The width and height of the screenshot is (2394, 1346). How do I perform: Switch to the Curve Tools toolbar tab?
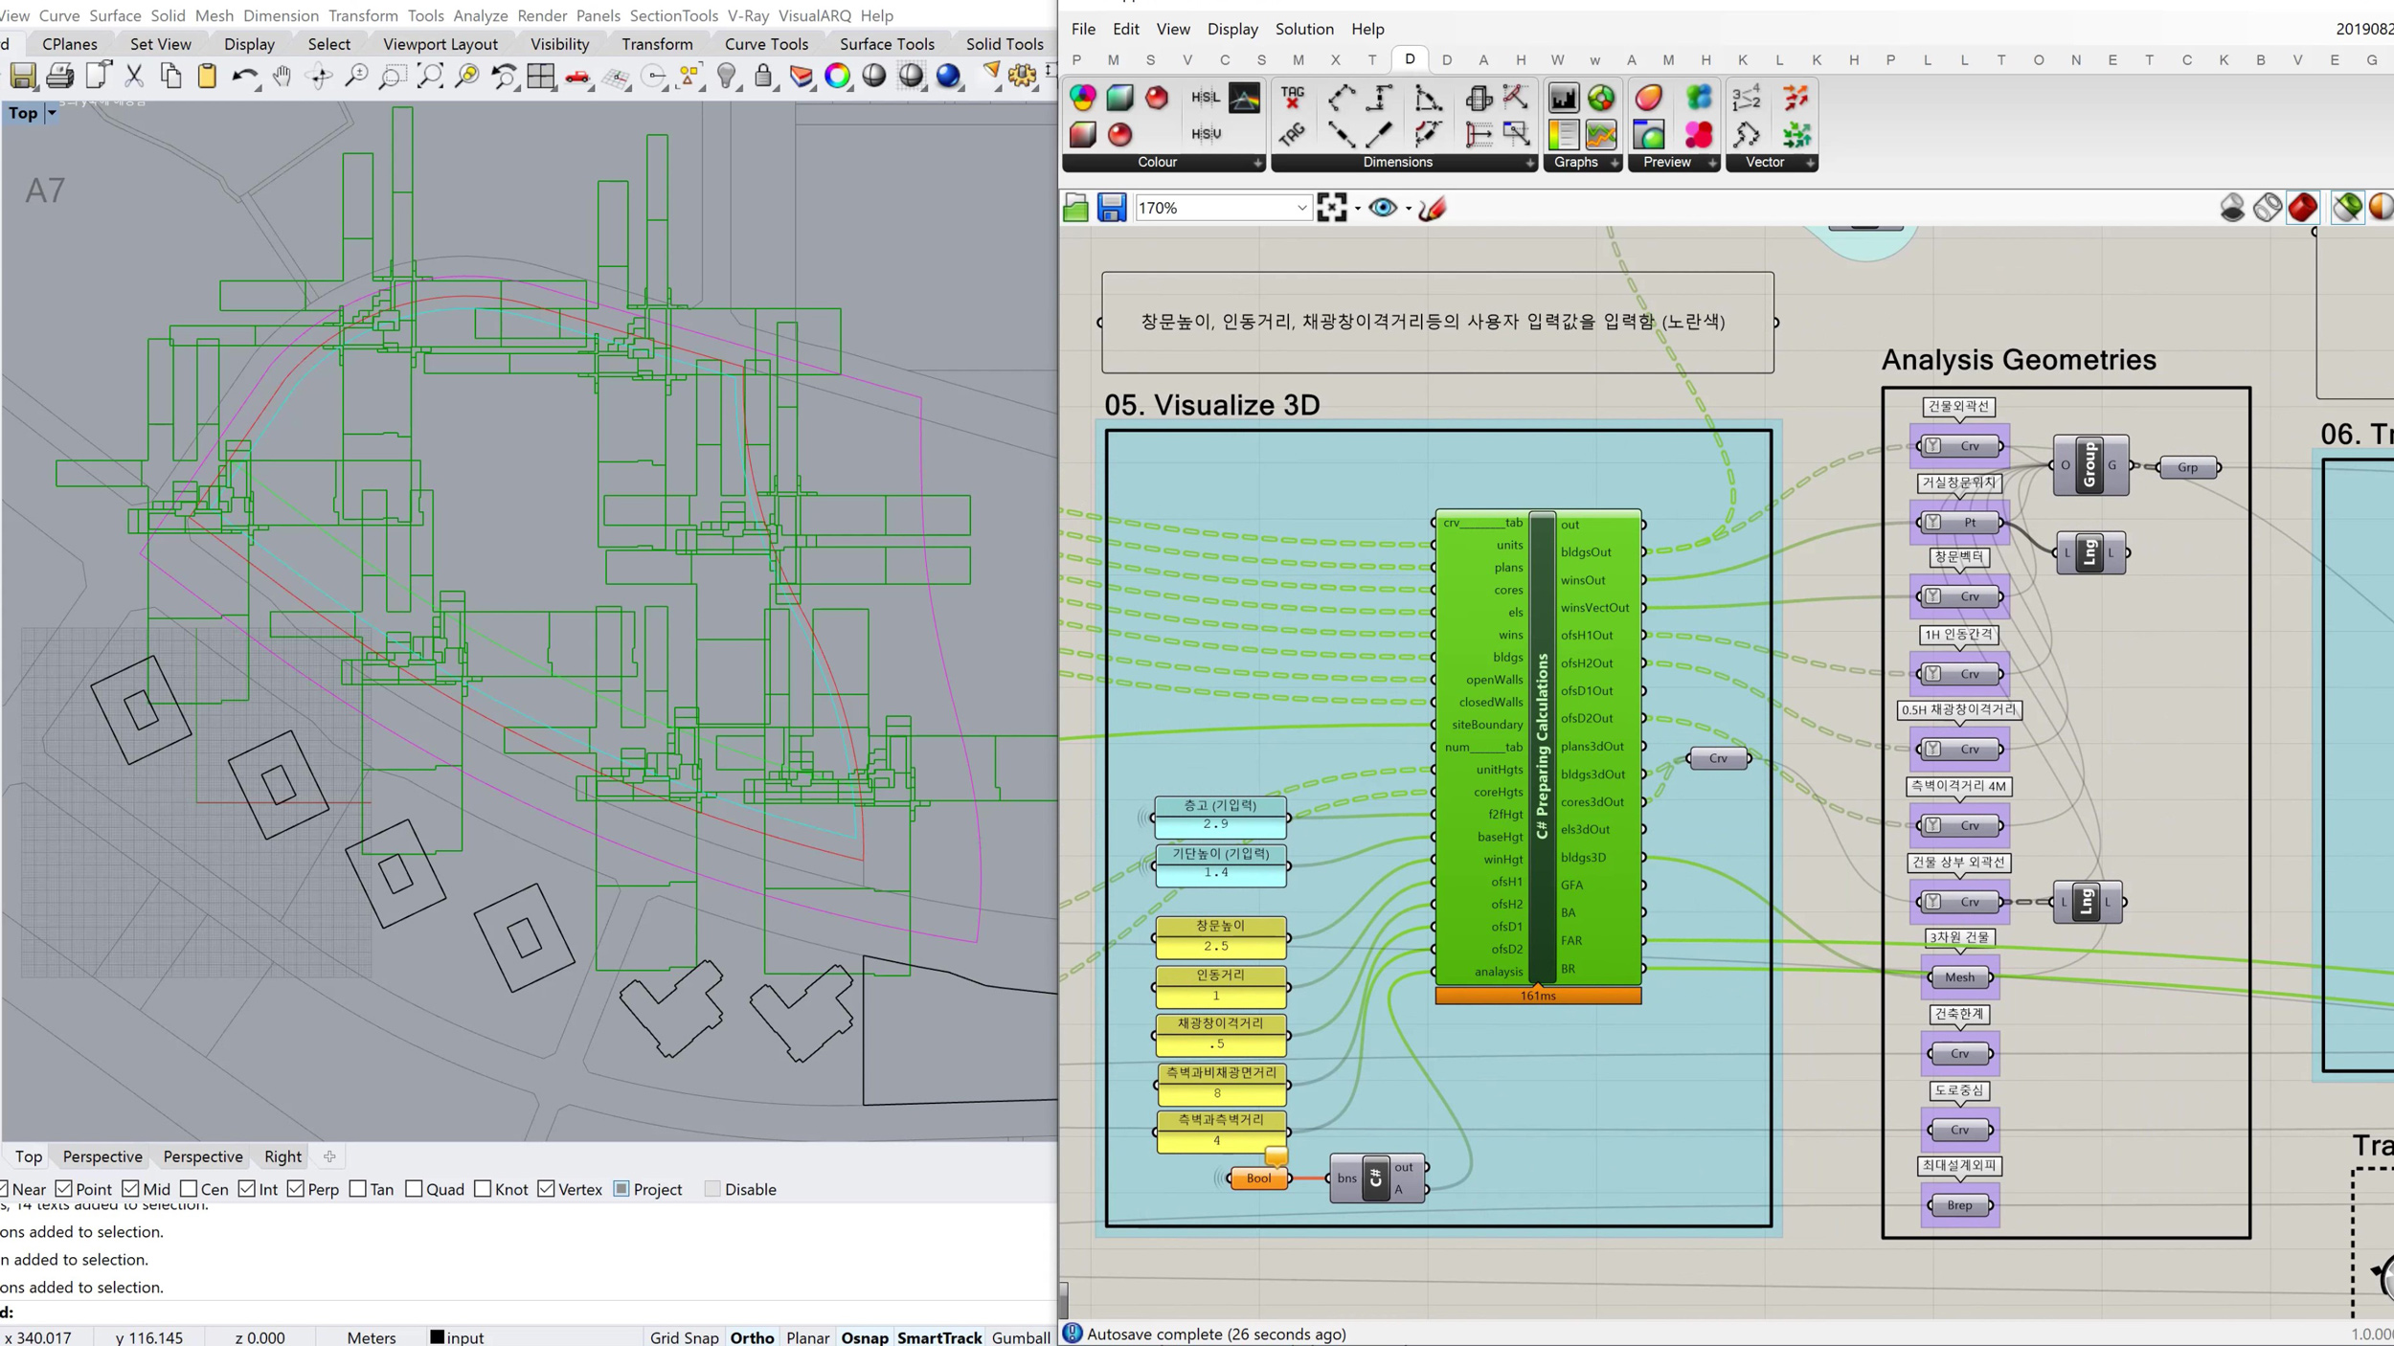(x=766, y=44)
